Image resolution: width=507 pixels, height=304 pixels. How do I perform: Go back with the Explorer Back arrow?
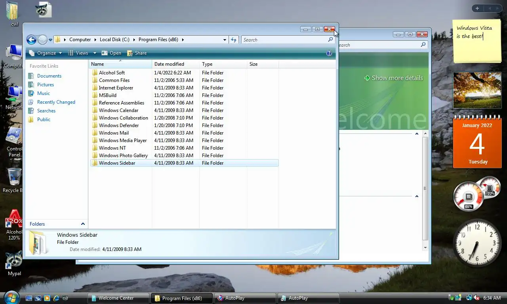point(31,40)
